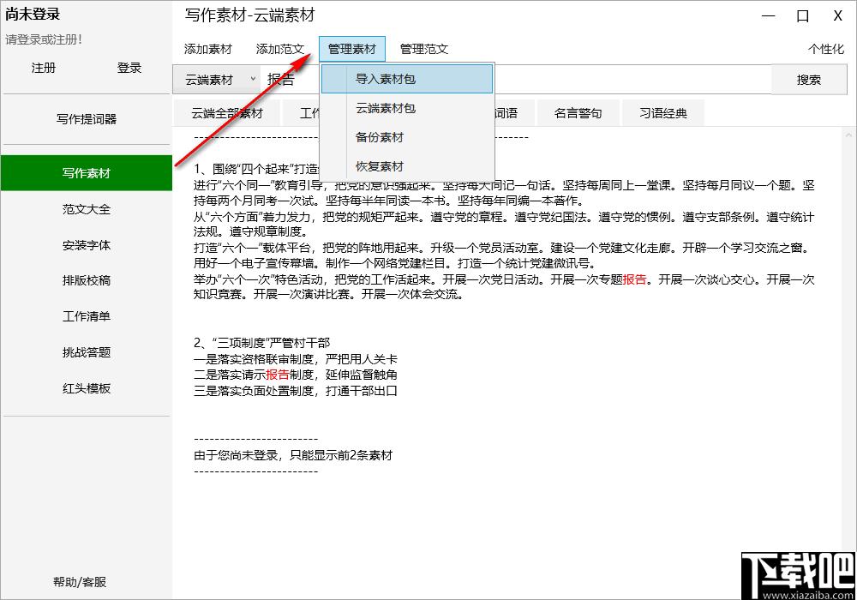This screenshot has width=857, height=600.
Task: Click the 尚未登录 account status text
Action: pyautogui.click(x=33, y=15)
